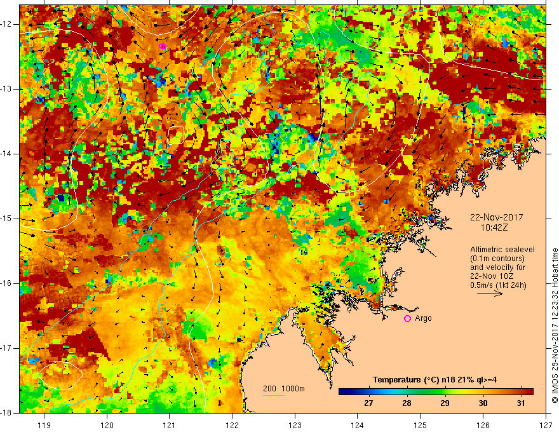Click longitude axis label 121

pos(170,425)
